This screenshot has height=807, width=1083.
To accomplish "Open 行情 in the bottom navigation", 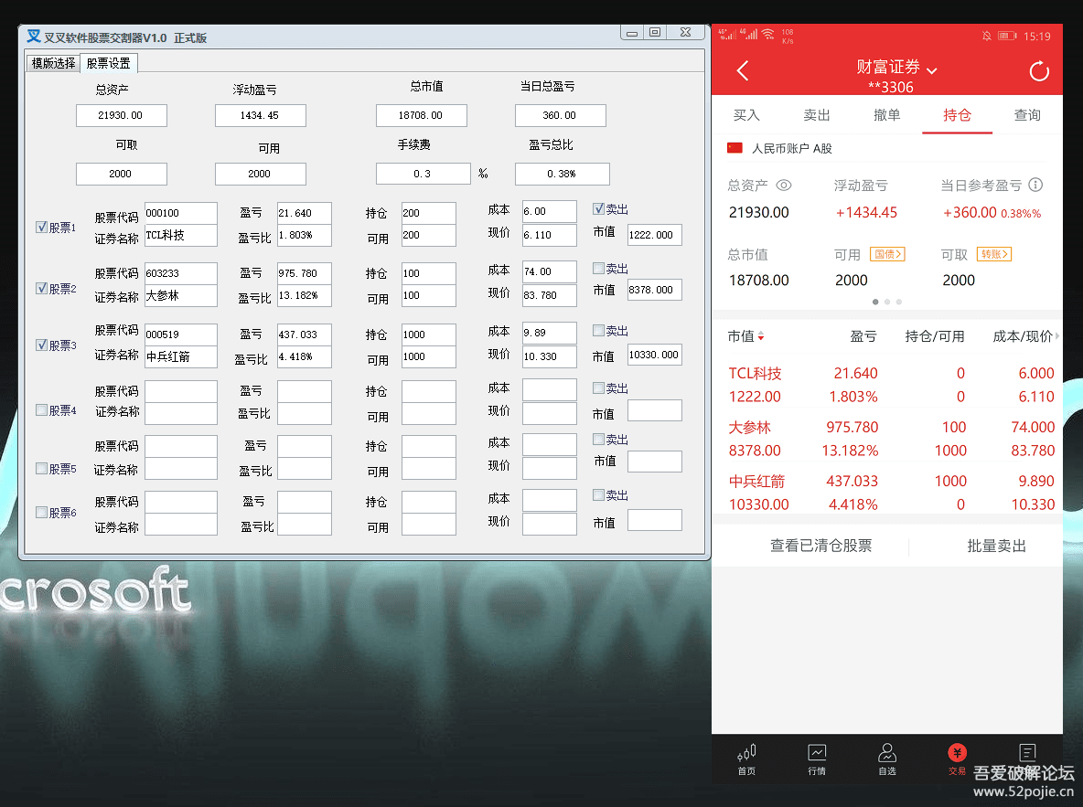I will 817,759.
